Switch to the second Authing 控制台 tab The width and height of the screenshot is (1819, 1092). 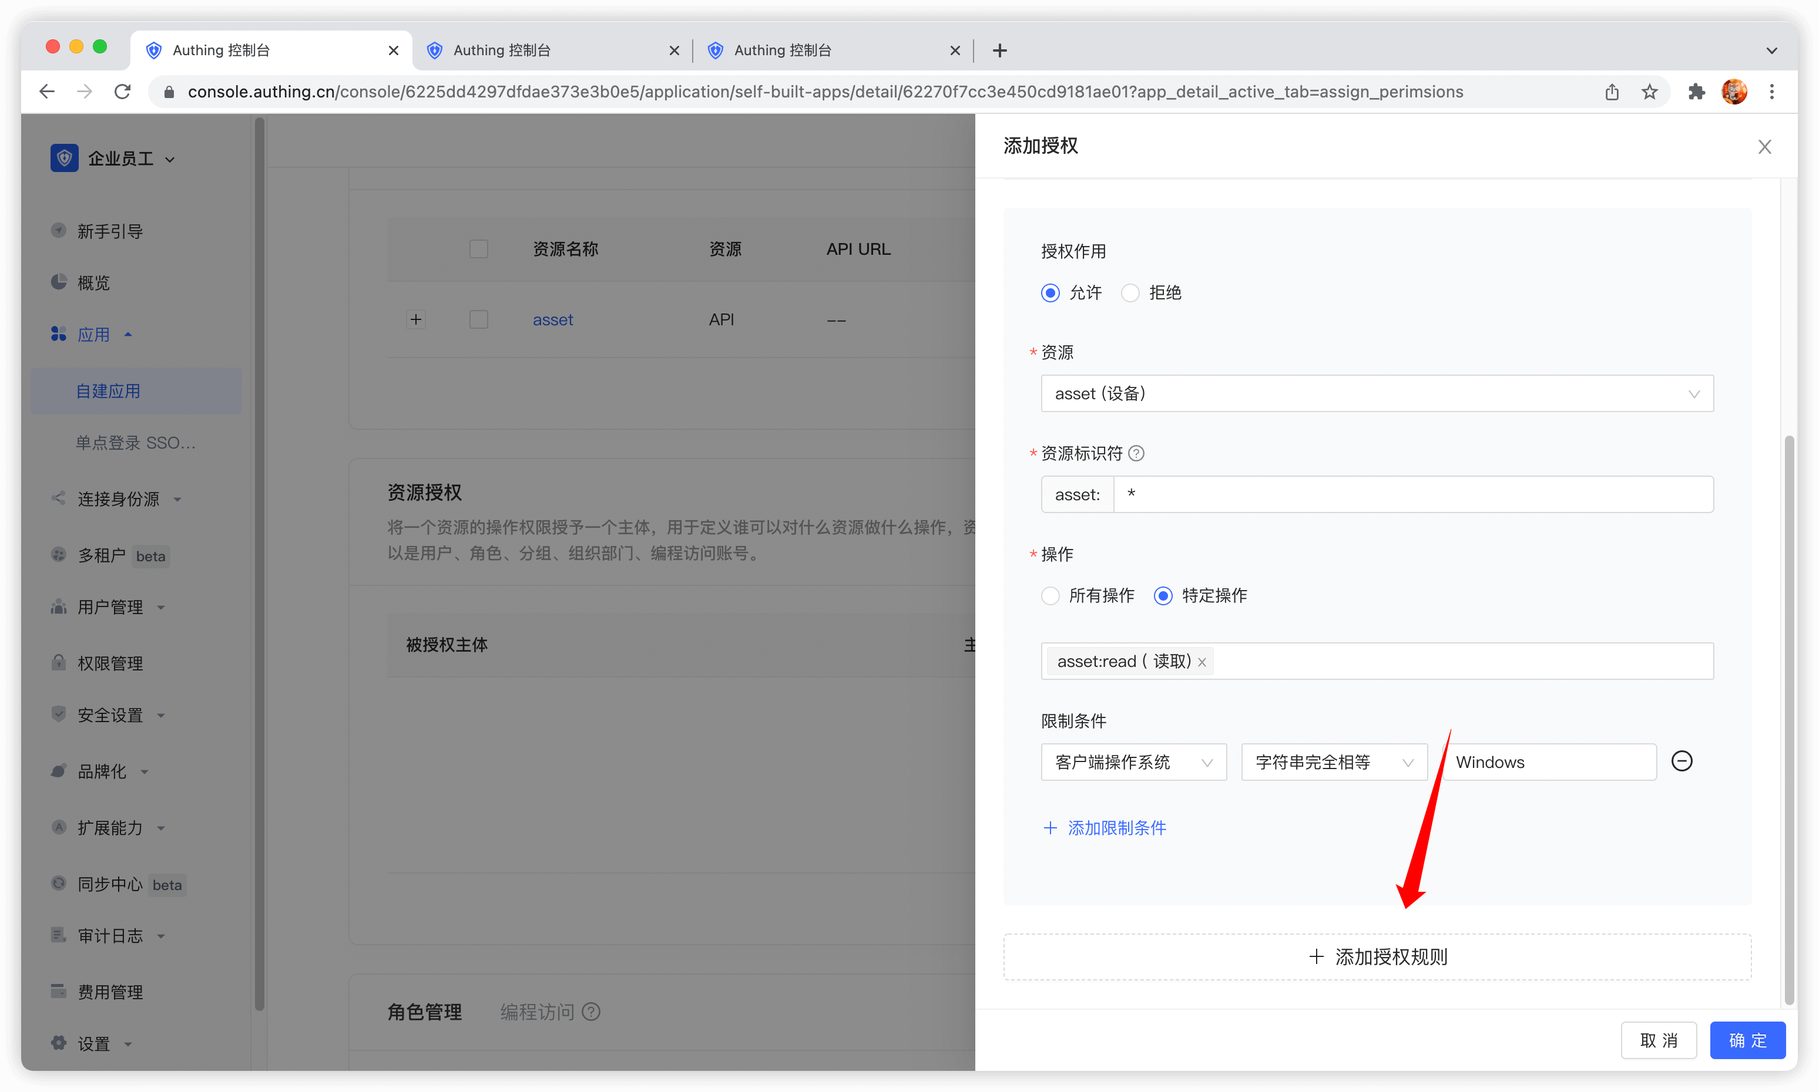pos(505,50)
